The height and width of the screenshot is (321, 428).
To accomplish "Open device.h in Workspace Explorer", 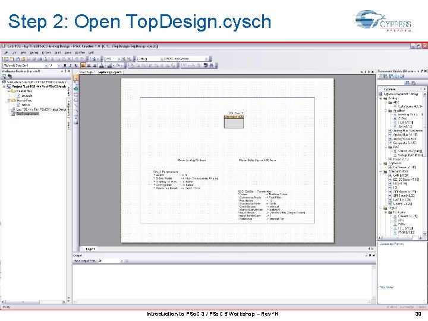I will coord(27,96).
